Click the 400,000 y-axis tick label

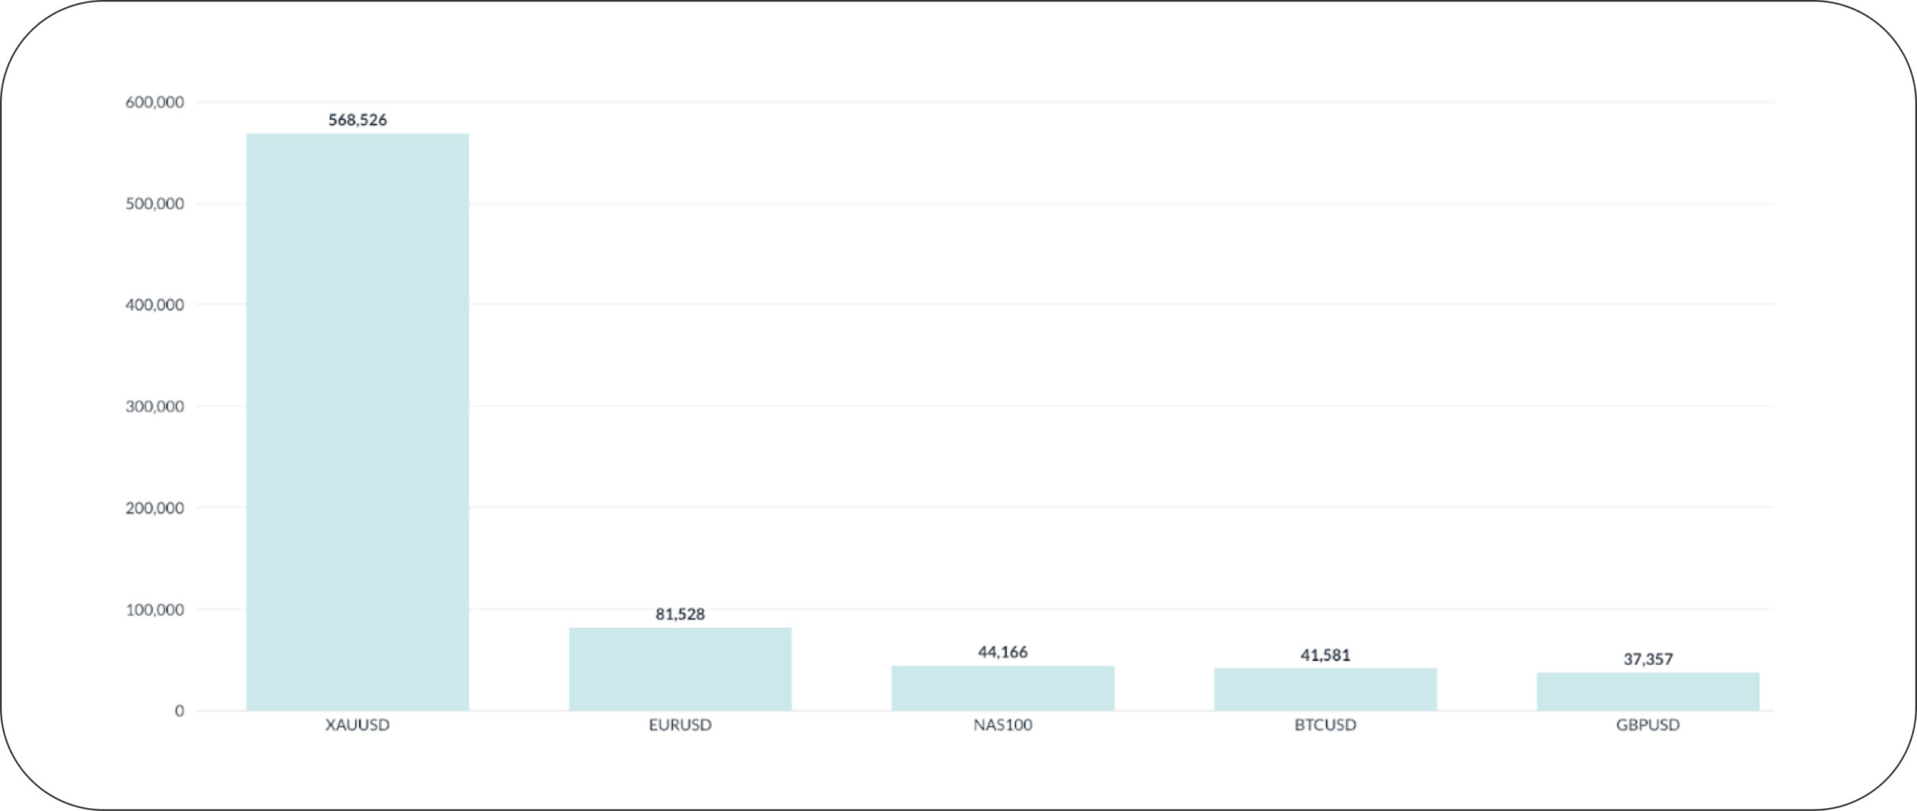click(154, 305)
